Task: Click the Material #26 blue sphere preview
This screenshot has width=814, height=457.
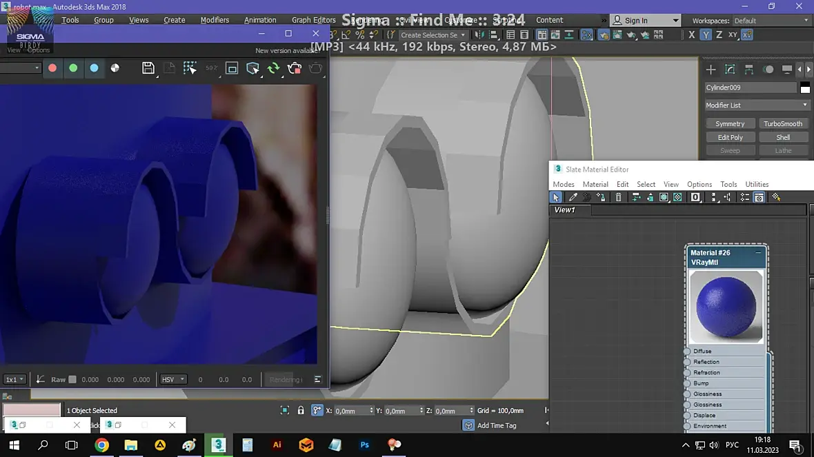Action: pos(726,305)
